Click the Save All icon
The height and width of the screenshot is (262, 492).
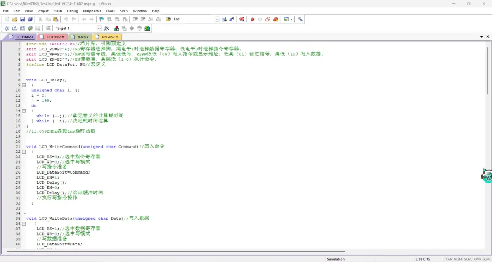(30, 19)
